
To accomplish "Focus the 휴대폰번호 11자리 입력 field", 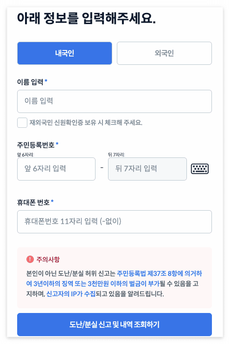I will [x=115, y=222].
